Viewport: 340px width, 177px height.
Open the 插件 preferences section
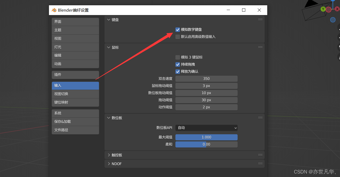[x=75, y=75]
